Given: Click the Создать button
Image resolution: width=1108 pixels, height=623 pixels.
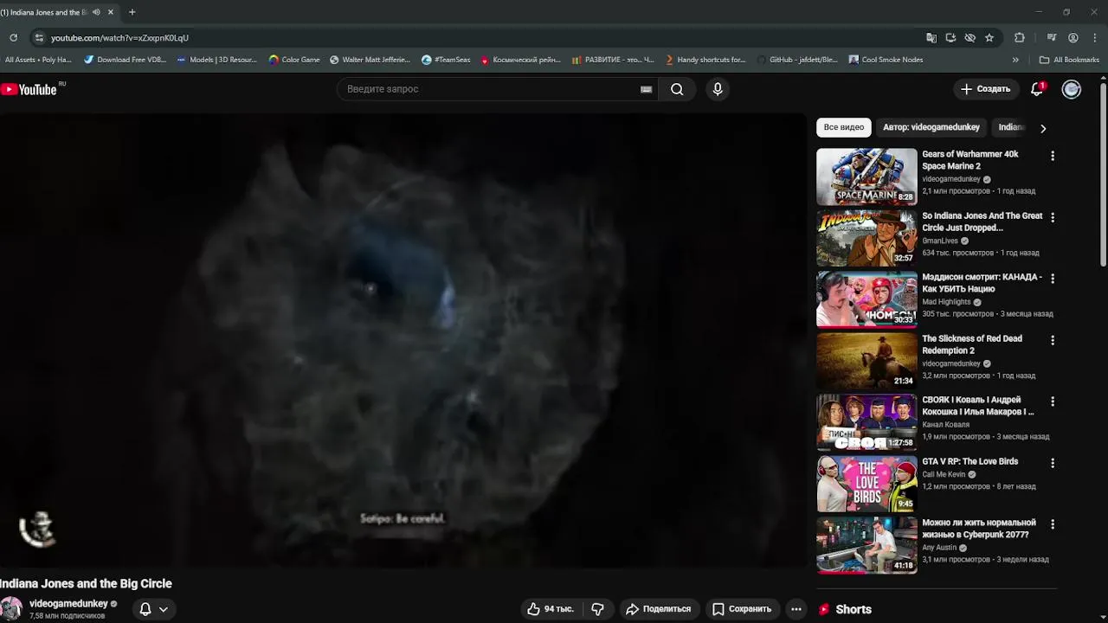Looking at the screenshot, I should tap(985, 89).
